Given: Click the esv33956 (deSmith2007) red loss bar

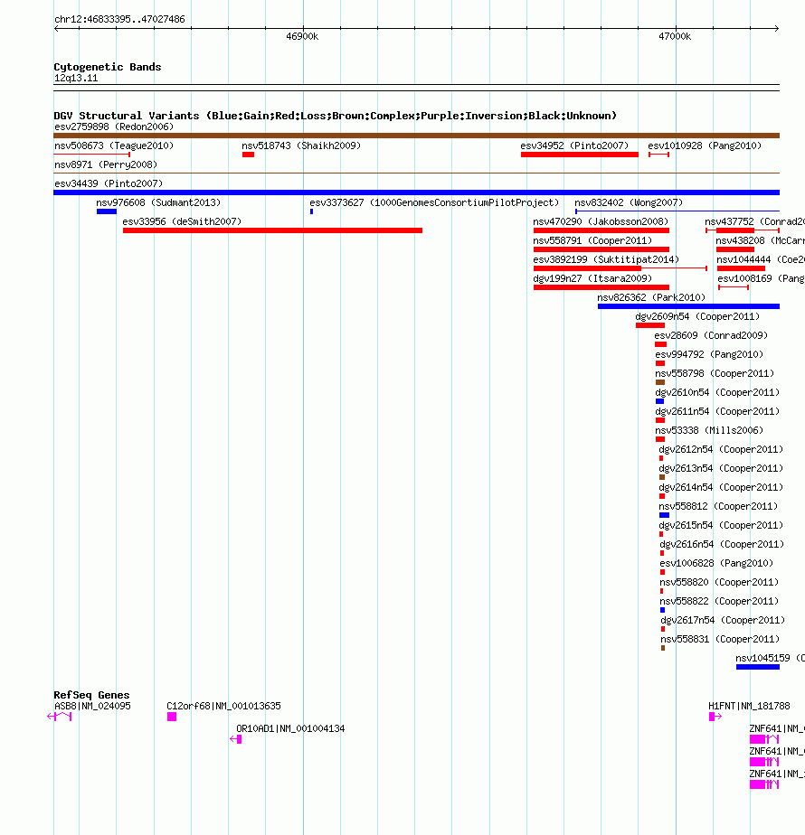Looking at the screenshot, I should (x=272, y=230).
